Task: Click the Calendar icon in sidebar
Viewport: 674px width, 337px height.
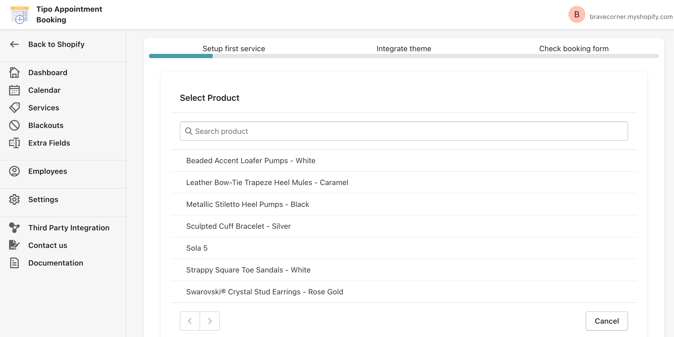Action: [x=14, y=90]
